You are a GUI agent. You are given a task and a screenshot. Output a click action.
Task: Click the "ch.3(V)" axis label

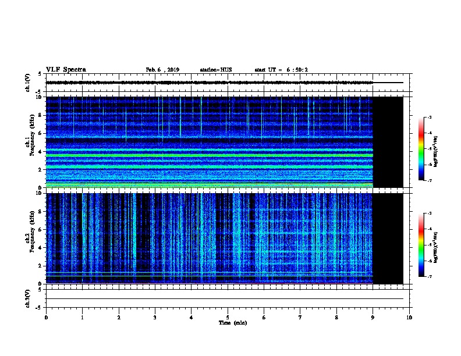[27, 298]
